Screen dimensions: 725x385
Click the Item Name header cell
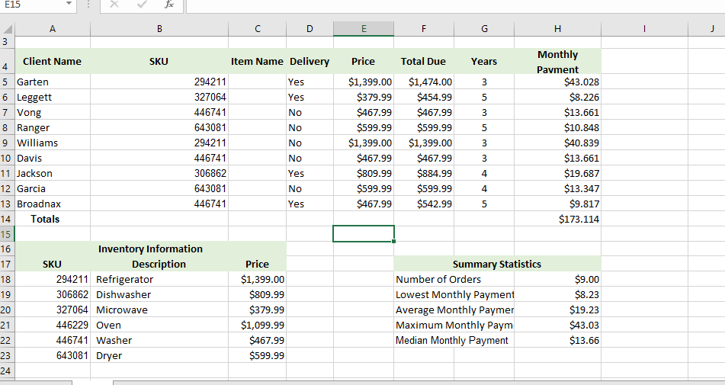click(258, 62)
